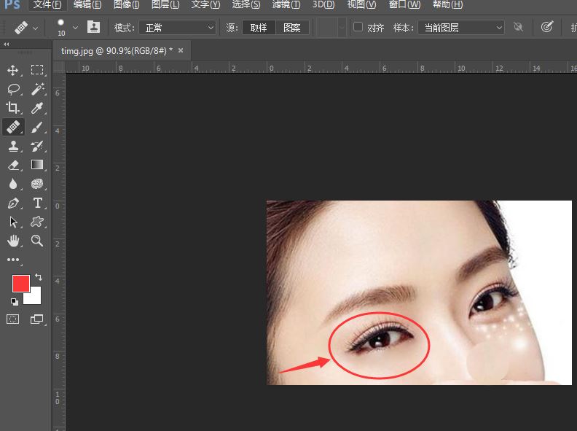Select the Custom Shape tool

tap(37, 222)
